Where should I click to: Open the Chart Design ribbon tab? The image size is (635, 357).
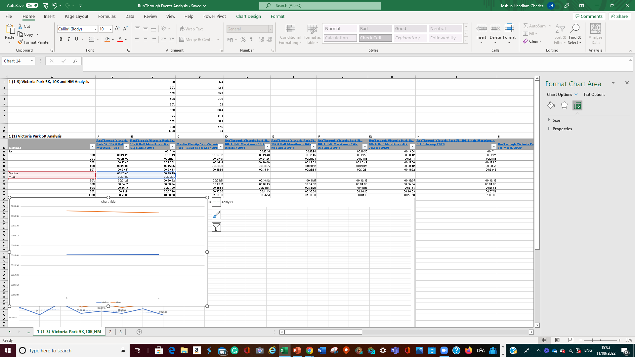coord(248,16)
